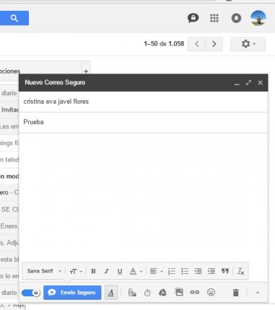The height and width of the screenshot is (310, 275).
Task: Toggle the formatting options button
Action: point(111,293)
